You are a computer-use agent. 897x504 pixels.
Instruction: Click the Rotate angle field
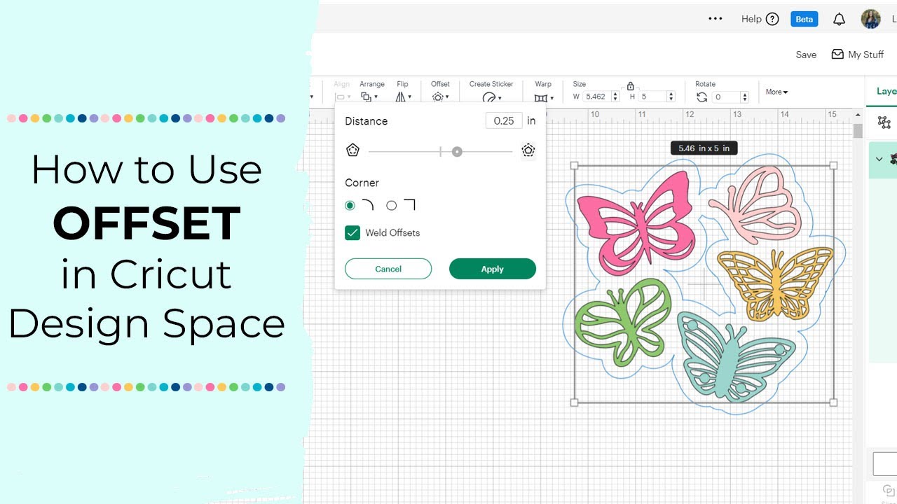725,97
